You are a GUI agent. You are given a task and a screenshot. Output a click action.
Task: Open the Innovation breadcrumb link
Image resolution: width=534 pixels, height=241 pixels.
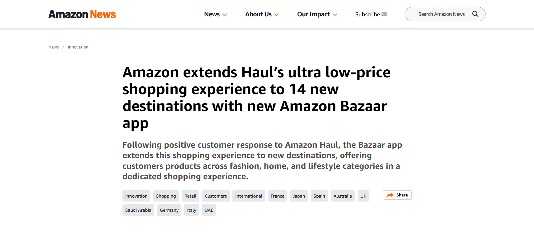click(x=78, y=47)
